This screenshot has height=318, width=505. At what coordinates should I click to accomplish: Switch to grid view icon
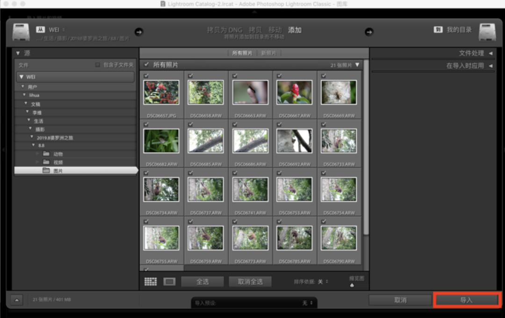151,282
